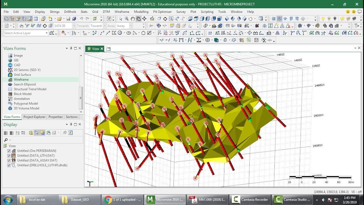Click the square grid display icon
The height and width of the screenshot is (205, 364).
[x=274, y=19]
